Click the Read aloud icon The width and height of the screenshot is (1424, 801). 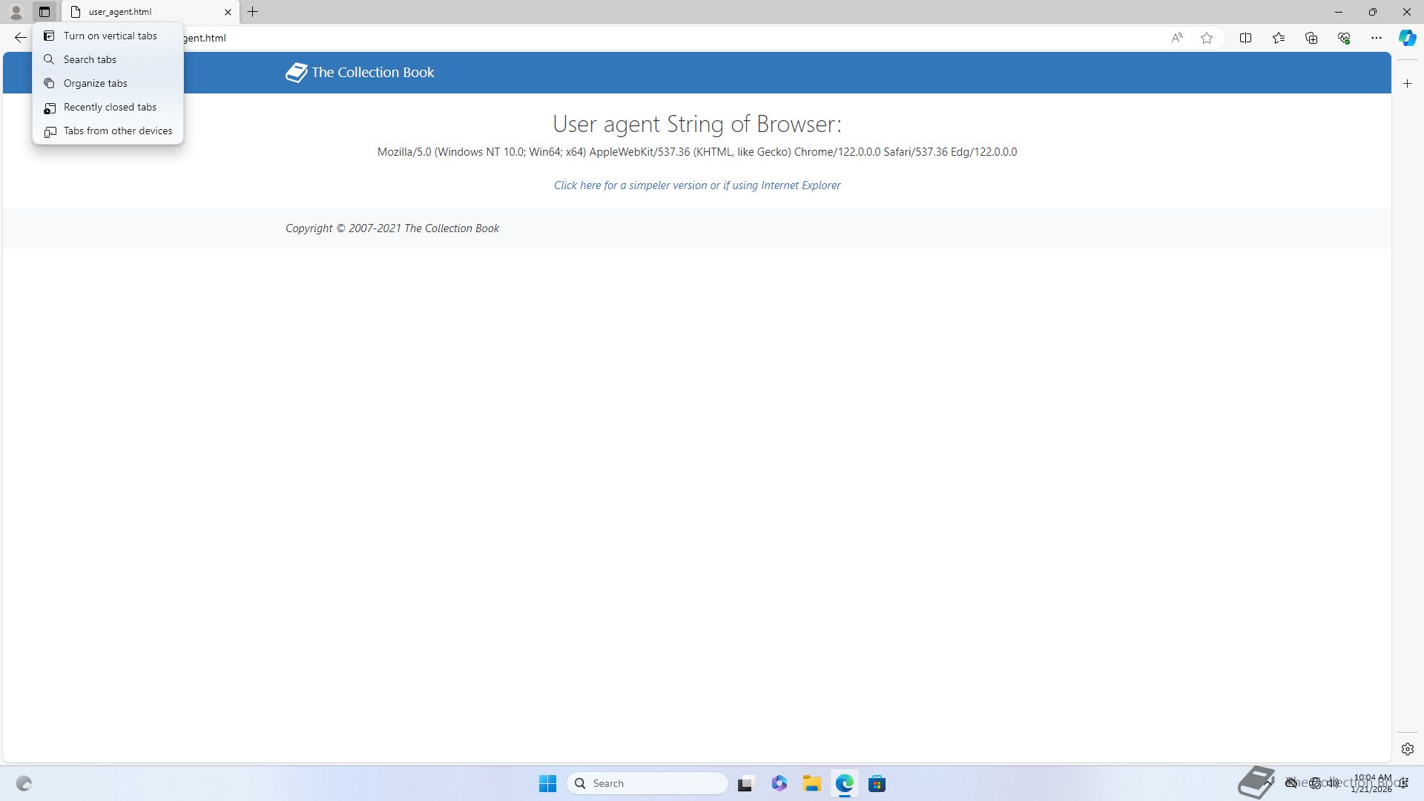pos(1177,38)
